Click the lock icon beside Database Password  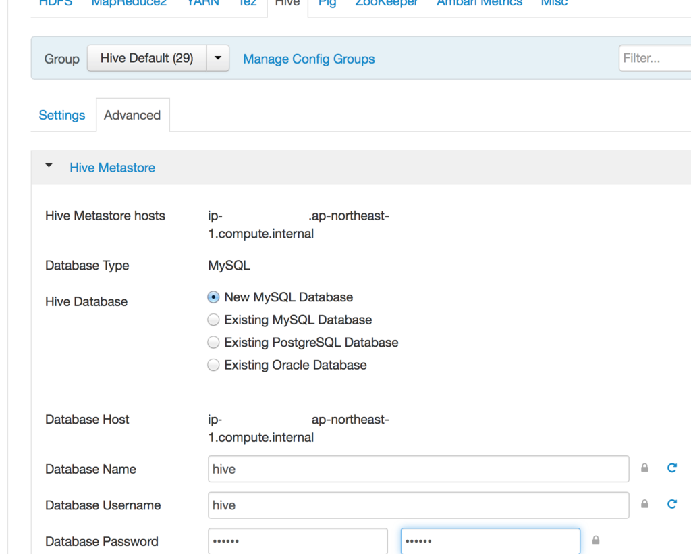596,540
